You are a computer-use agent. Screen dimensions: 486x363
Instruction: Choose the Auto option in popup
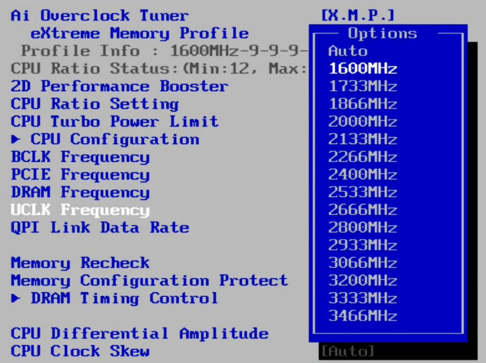pyautogui.click(x=348, y=51)
